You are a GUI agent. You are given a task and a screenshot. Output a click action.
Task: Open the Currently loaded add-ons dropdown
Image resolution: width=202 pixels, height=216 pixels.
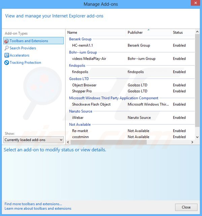(x=33, y=140)
